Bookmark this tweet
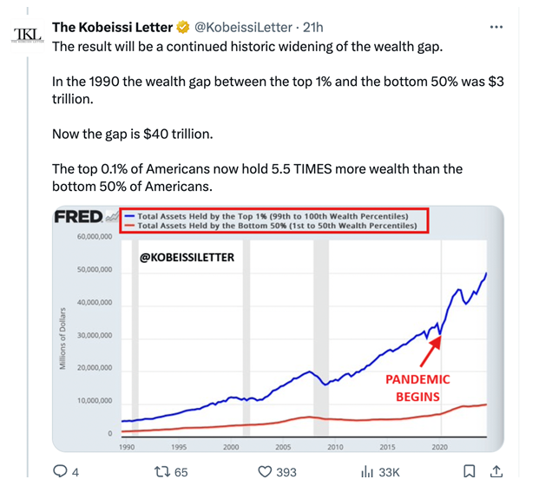 tap(470, 471)
